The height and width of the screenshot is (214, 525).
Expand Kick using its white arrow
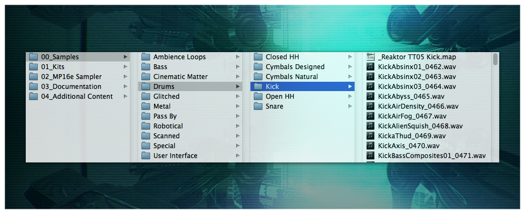[350, 87]
